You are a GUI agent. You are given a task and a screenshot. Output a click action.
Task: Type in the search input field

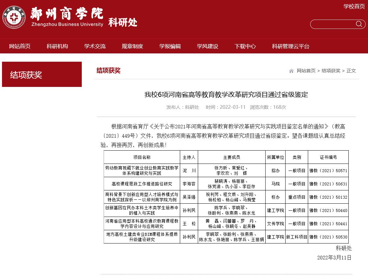[332, 24]
